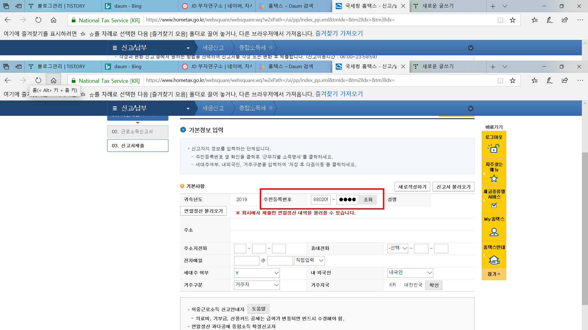Open My 홈택스 person icon
Screen dimensions: 588x330
pyautogui.click(x=494, y=232)
